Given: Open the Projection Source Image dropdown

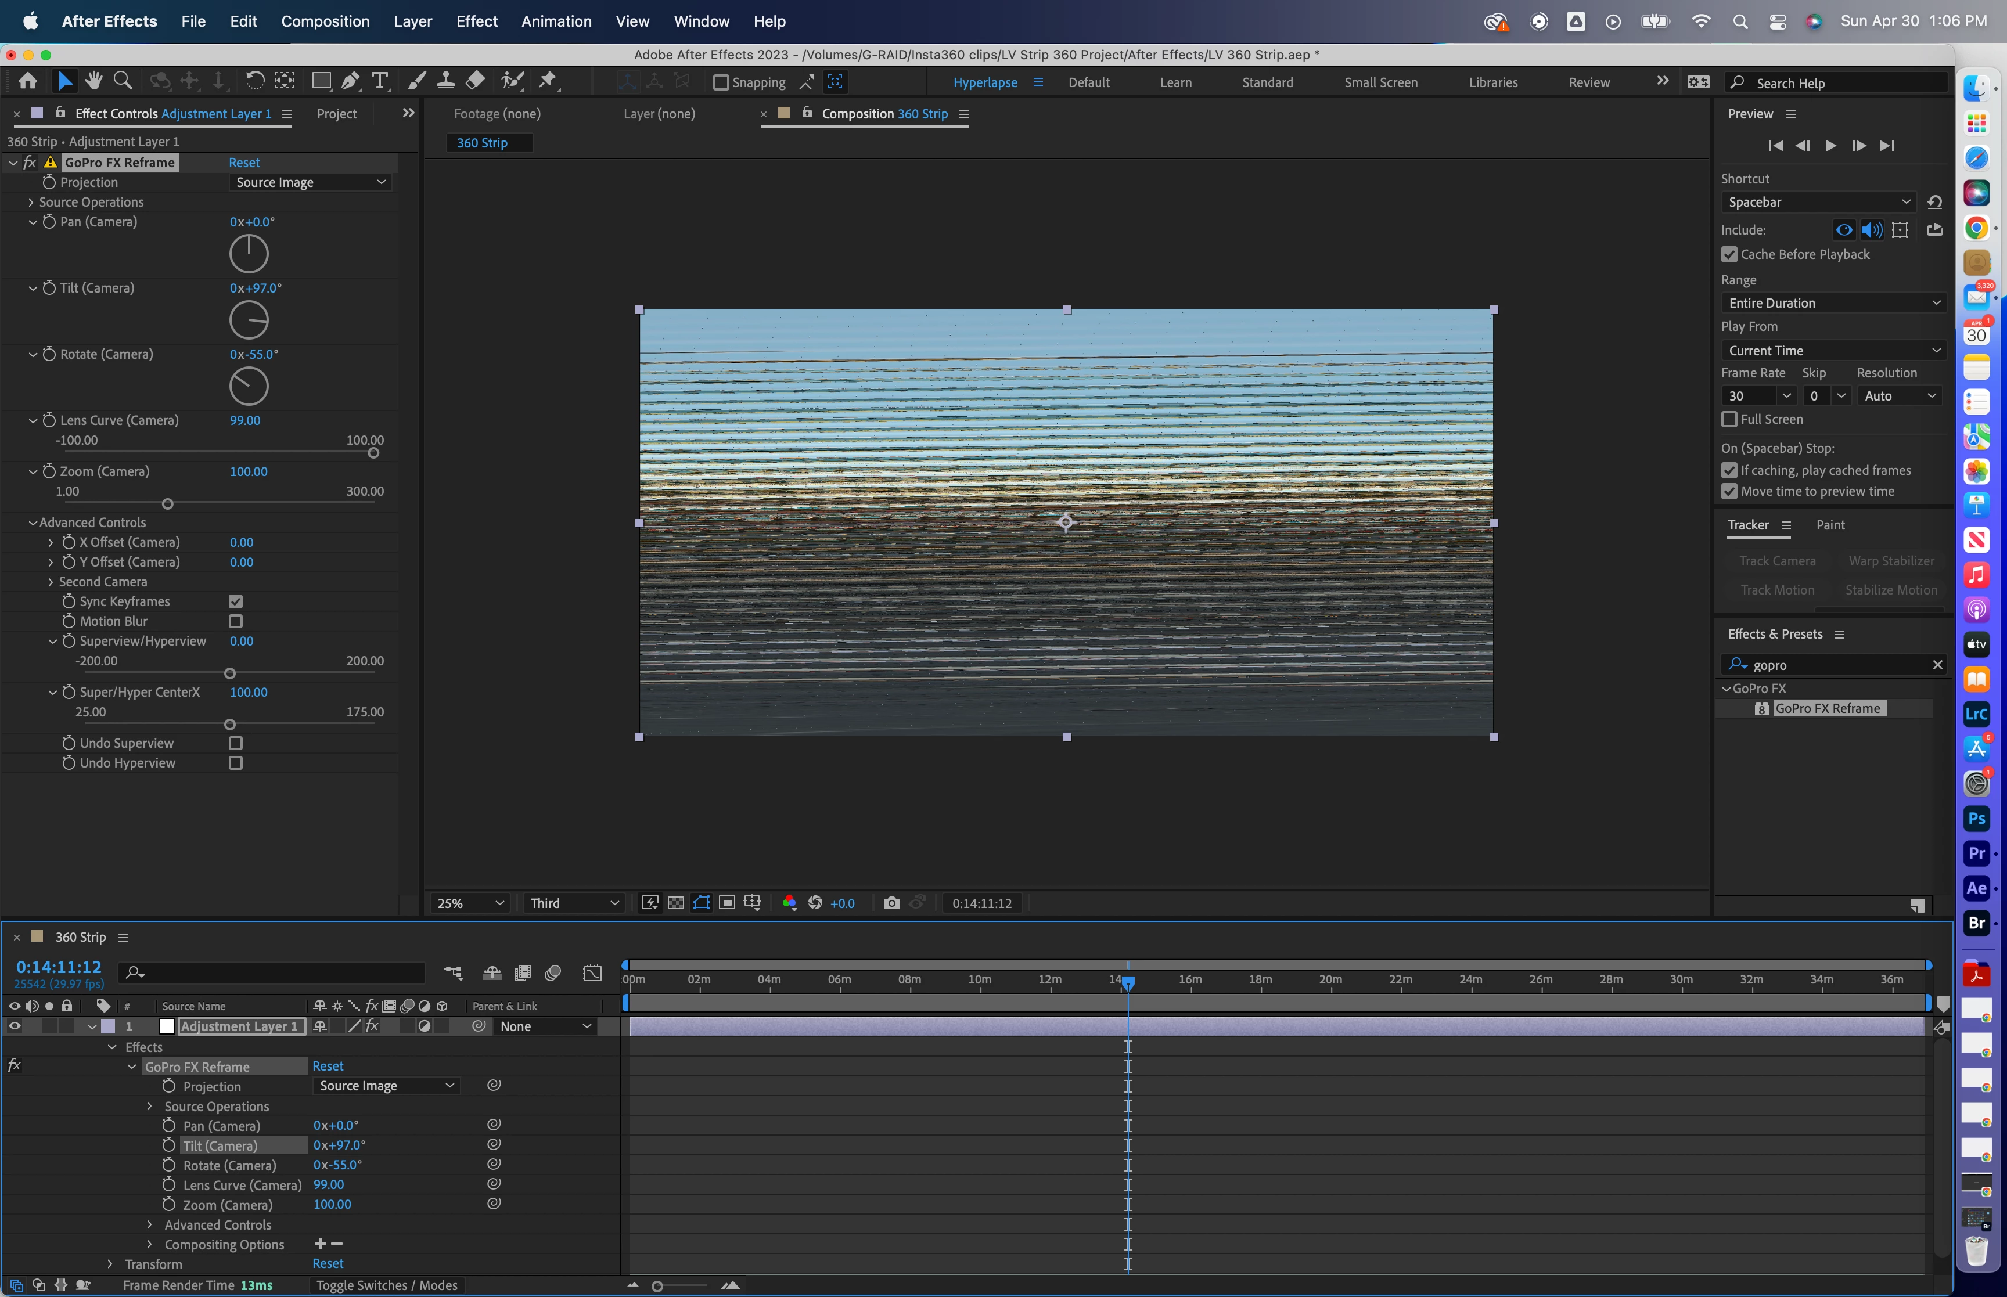Looking at the screenshot, I should click(310, 183).
